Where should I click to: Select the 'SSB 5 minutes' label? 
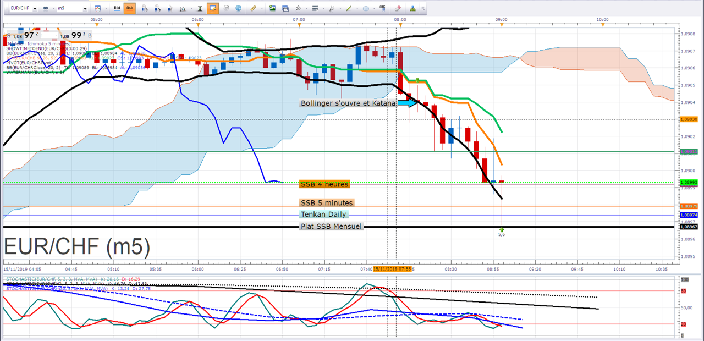click(327, 203)
